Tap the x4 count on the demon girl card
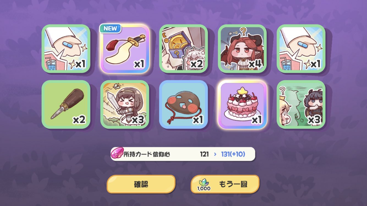The height and width of the screenshot is (206, 367). 255,65
